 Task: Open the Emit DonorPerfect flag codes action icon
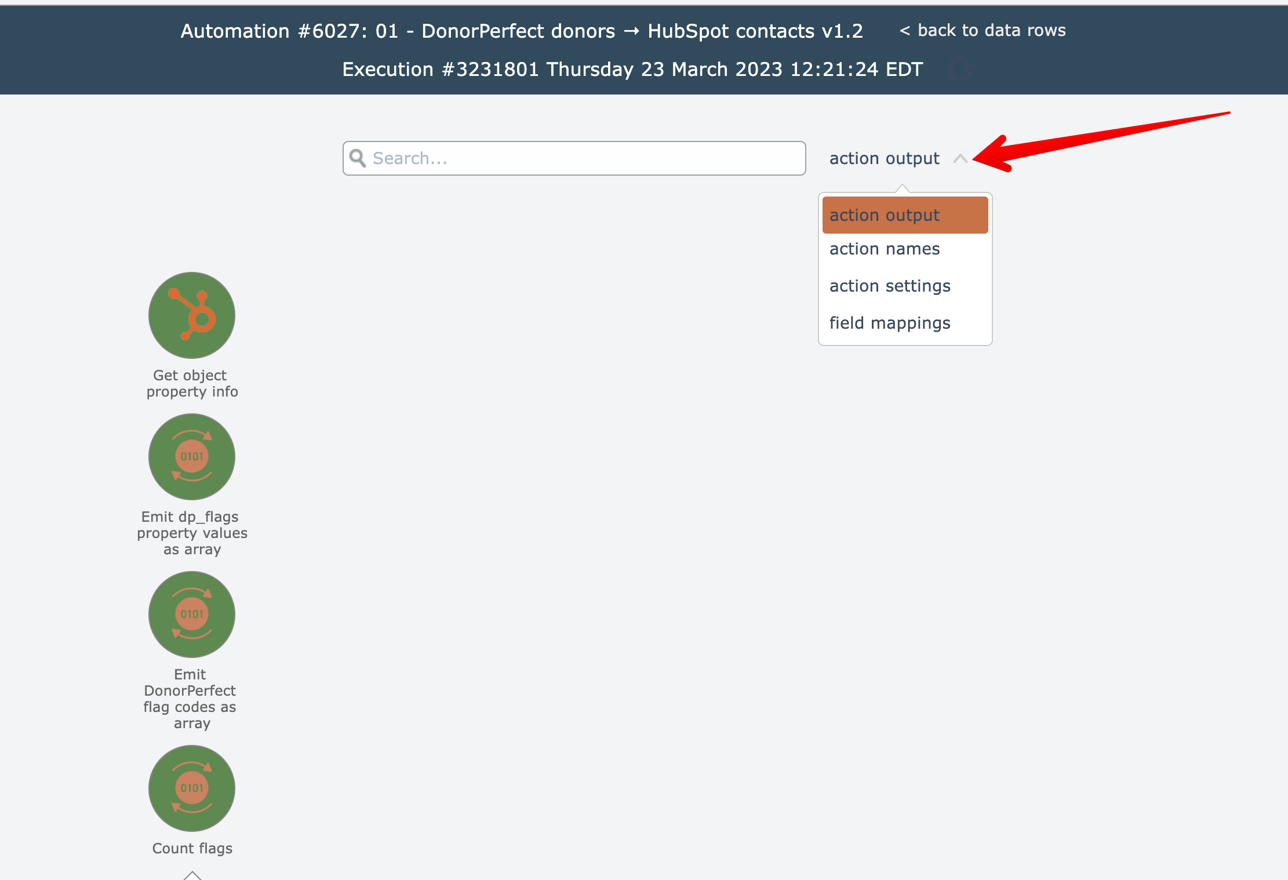[192, 614]
